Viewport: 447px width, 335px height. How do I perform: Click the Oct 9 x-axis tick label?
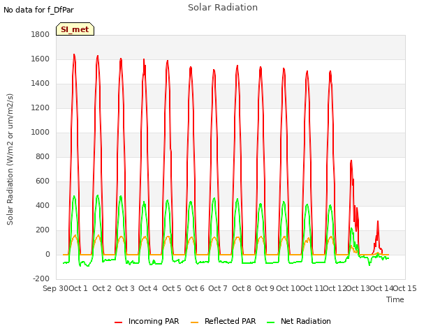(265, 288)
